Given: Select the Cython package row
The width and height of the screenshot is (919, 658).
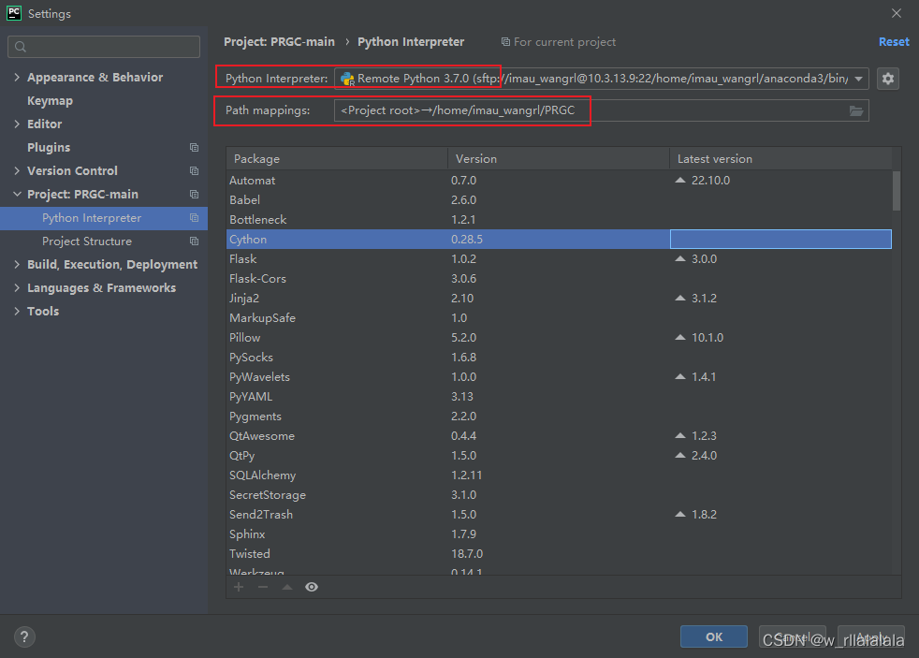Looking at the screenshot, I should 559,239.
